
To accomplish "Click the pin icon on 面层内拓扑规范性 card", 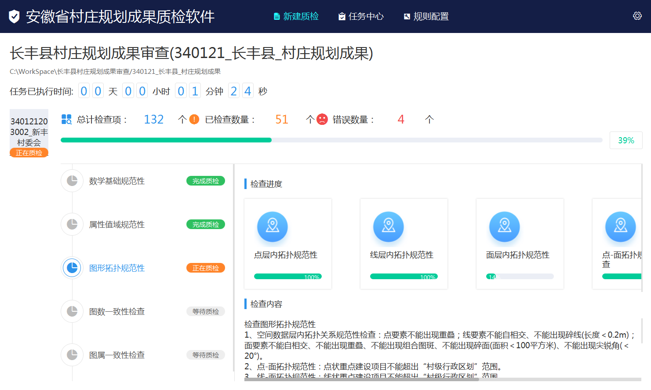I will [504, 226].
